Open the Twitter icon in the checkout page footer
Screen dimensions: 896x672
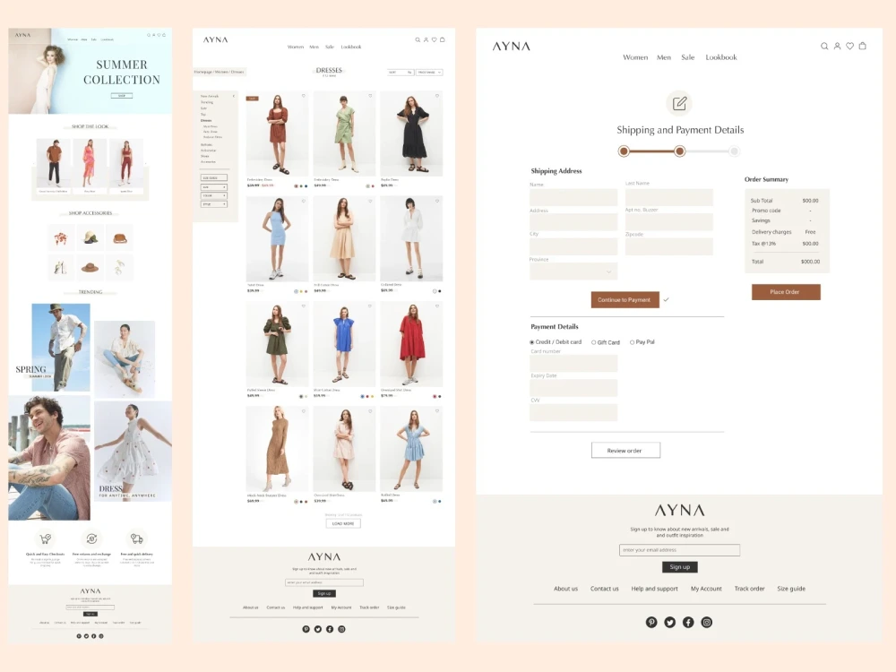pos(669,623)
